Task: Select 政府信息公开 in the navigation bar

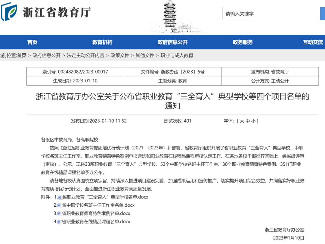Action: pos(172,42)
